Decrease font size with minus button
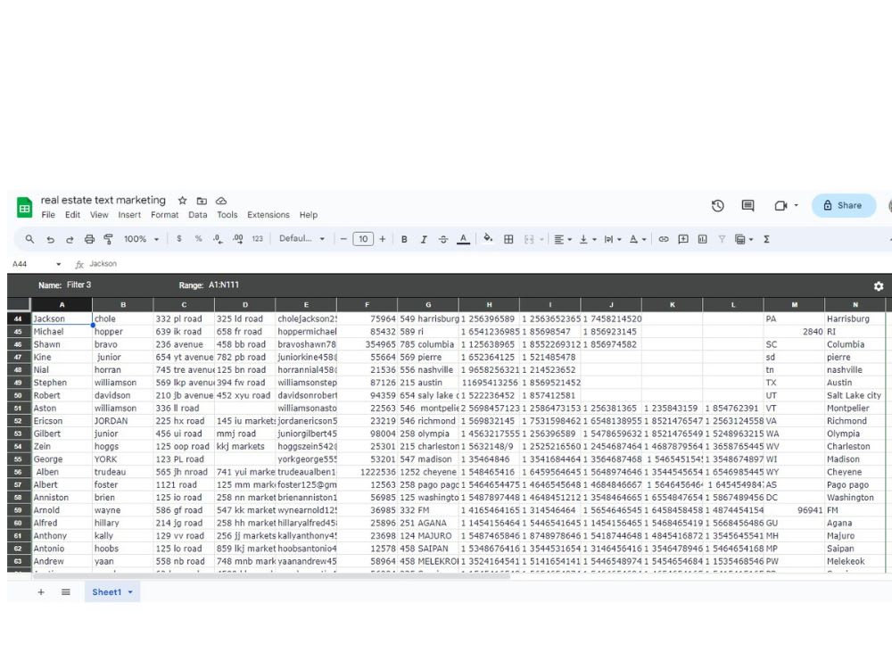The image size is (892, 669). [x=343, y=239]
